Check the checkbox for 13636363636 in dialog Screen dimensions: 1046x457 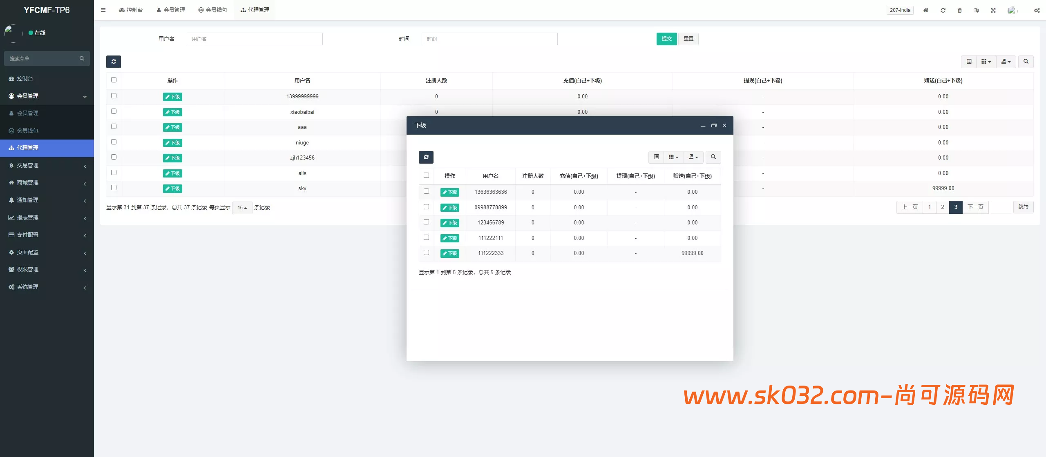426,191
